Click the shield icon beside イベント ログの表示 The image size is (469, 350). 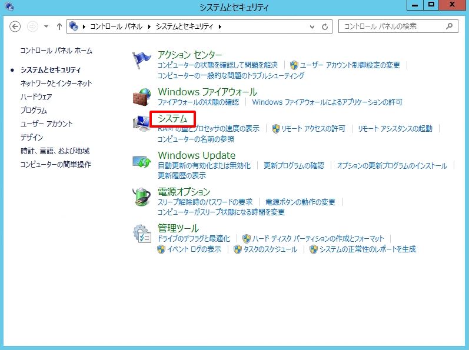(x=161, y=249)
